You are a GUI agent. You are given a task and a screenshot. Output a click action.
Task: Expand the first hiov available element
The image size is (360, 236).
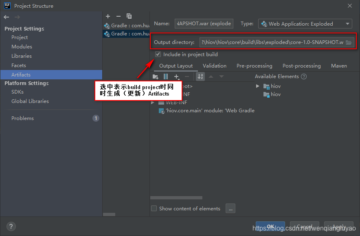258,86
